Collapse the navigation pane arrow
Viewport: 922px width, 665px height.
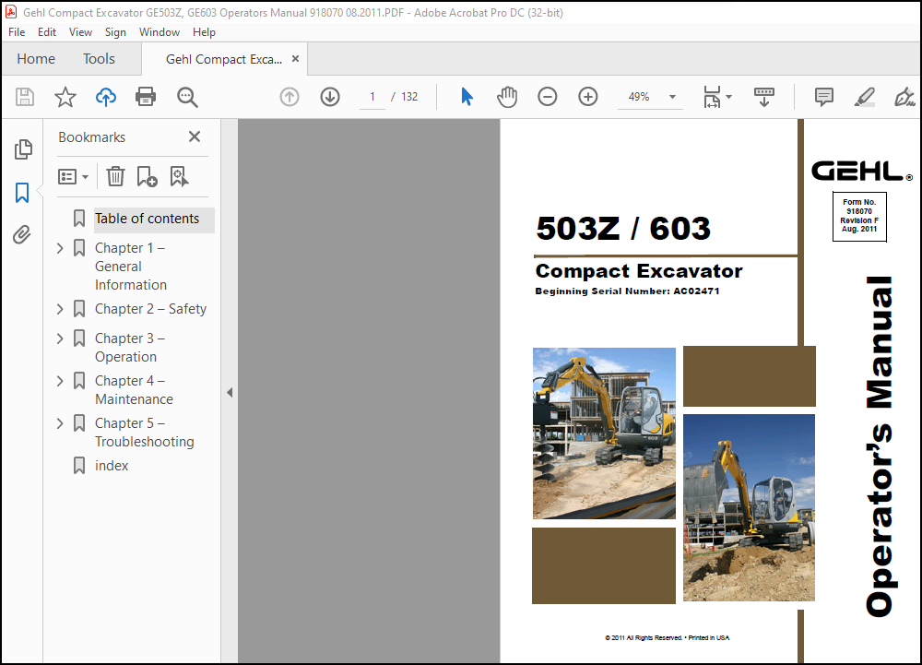pyautogui.click(x=230, y=392)
